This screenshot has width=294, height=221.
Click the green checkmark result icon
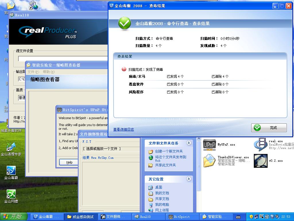click(125, 23)
